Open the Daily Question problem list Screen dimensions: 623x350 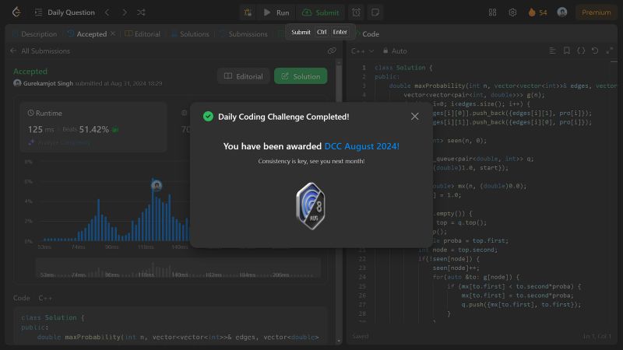[65, 12]
